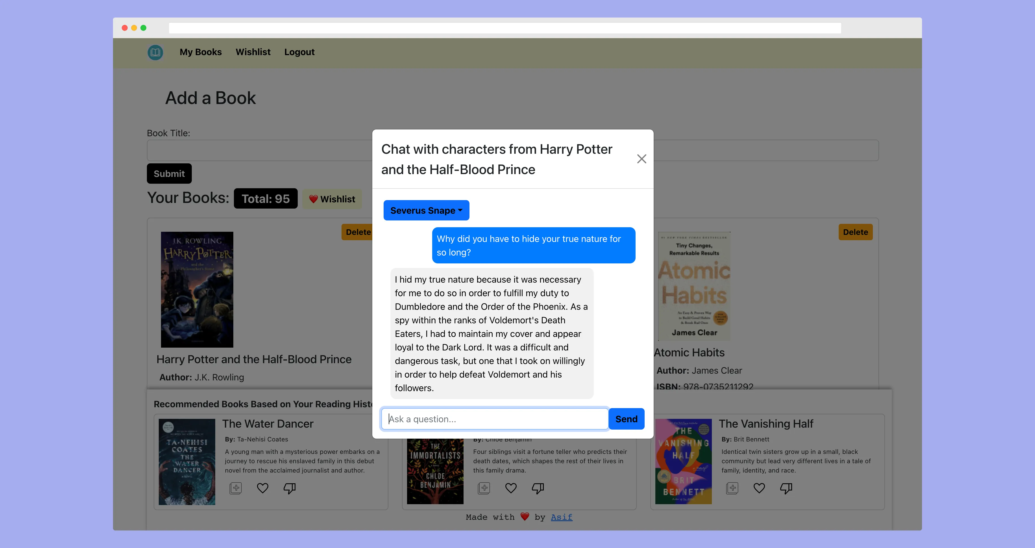Open the My Books menu item

click(x=201, y=52)
